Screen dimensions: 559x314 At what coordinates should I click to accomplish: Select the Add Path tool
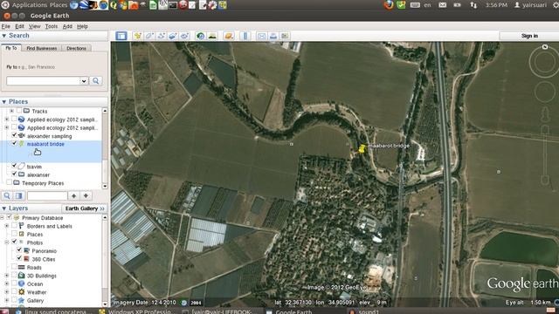161,36
